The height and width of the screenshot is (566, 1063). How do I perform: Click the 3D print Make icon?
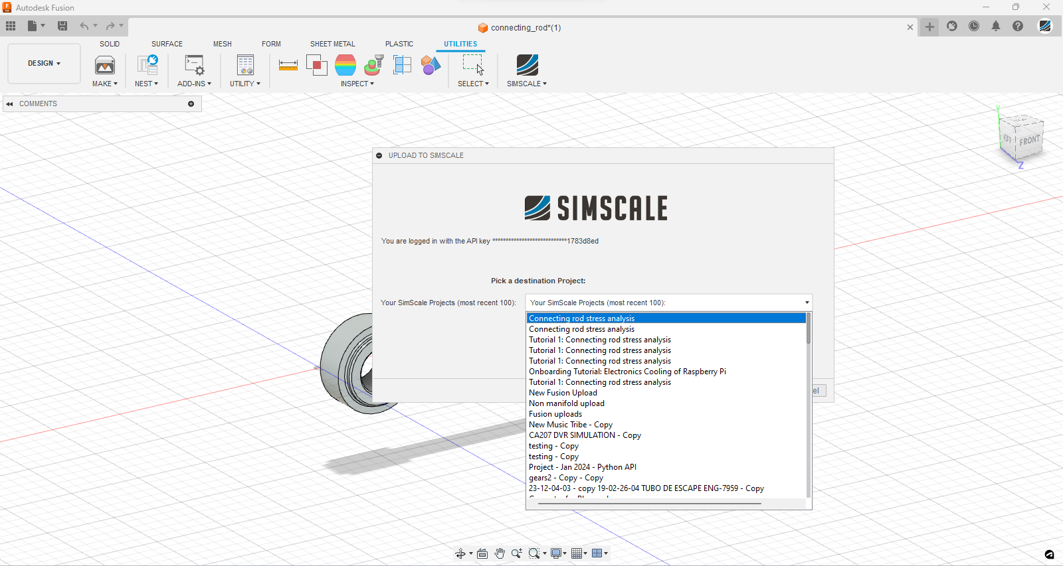click(105, 65)
